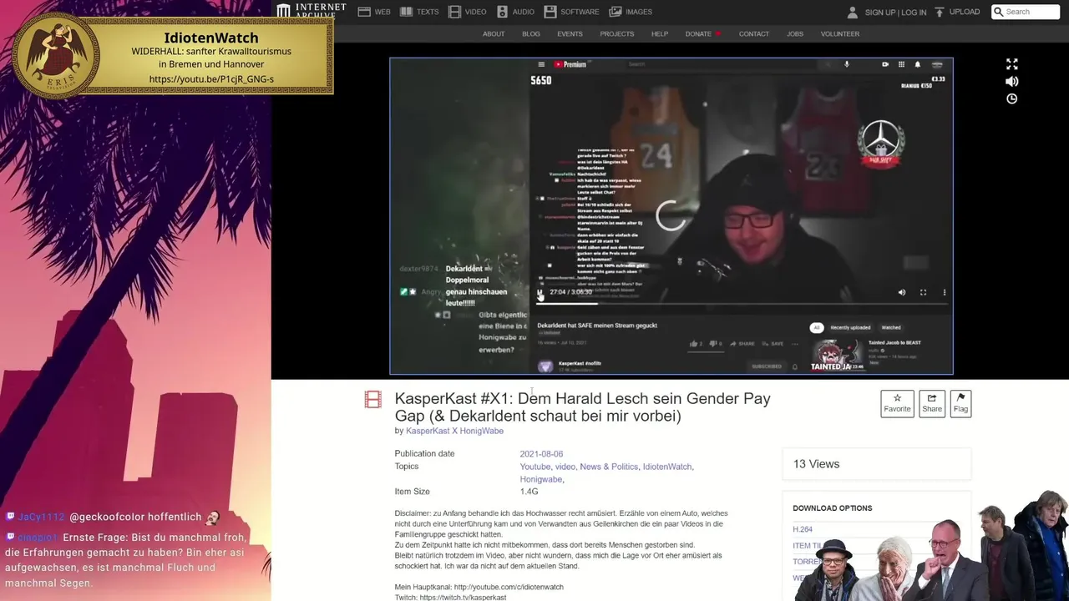Screen dimensions: 1069x601
Task: Open the IdiotenWatch topic link
Action: pos(667,467)
